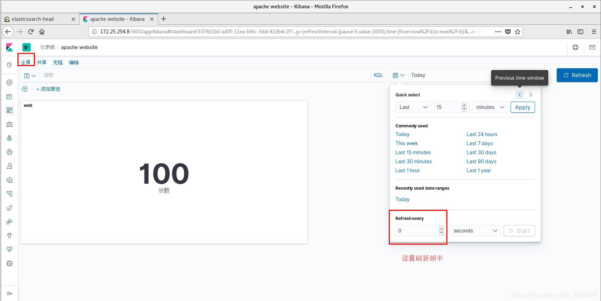Open the seconds refresh unit dropdown
The width and height of the screenshot is (601, 301).
tap(475, 231)
